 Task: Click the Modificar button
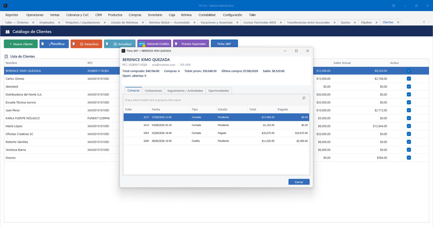tap(54, 44)
